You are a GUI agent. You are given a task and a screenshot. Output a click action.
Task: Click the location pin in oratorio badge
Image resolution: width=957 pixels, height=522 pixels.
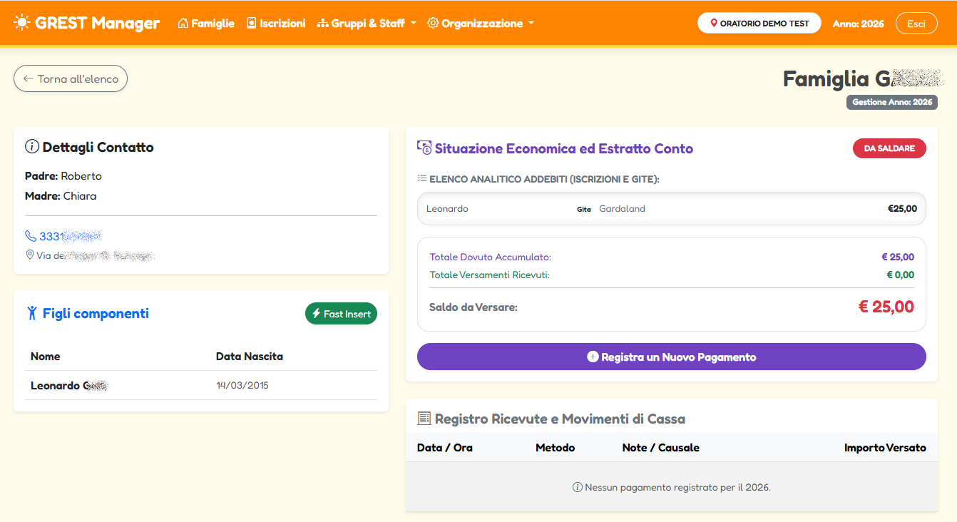tap(714, 24)
